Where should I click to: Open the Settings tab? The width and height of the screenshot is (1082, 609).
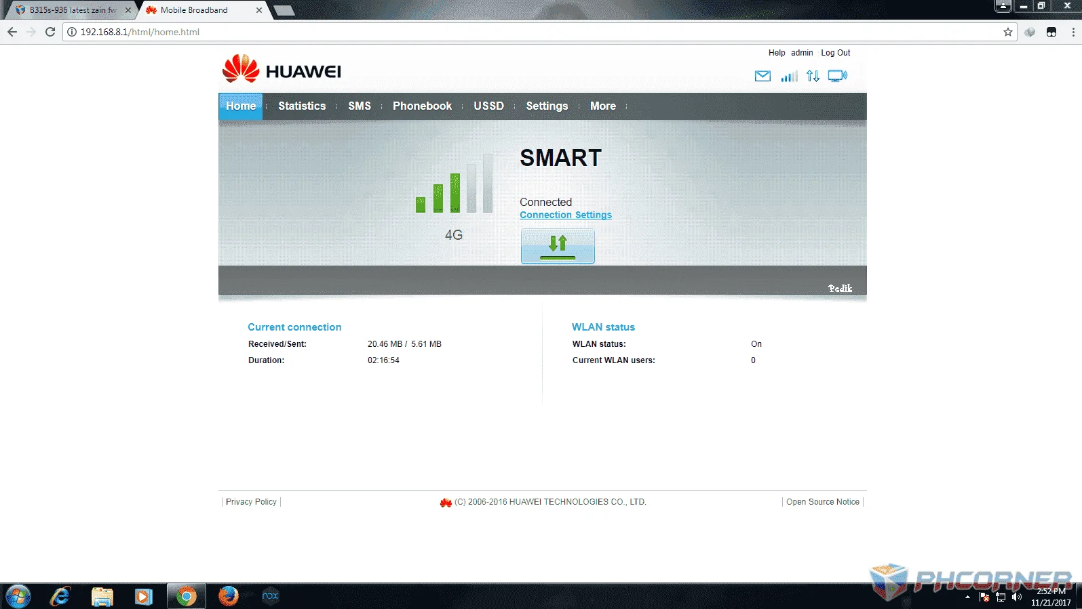(x=547, y=106)
